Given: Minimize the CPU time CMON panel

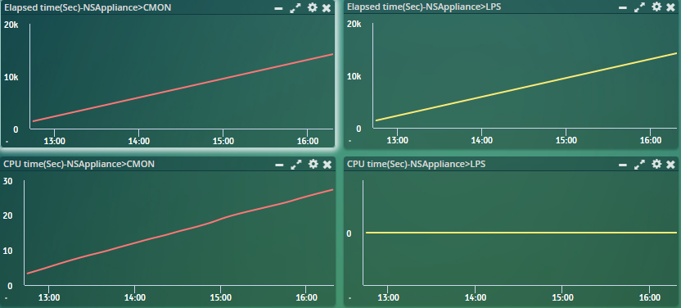Looking at the screenshot, I should (x=279, y=165).
